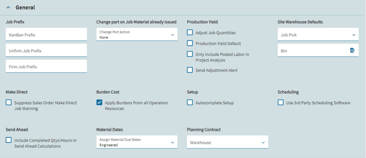Toggle Use 3rd Party Scheduling Software
Viewport: 366px width, 158px height.
point(281,102)
